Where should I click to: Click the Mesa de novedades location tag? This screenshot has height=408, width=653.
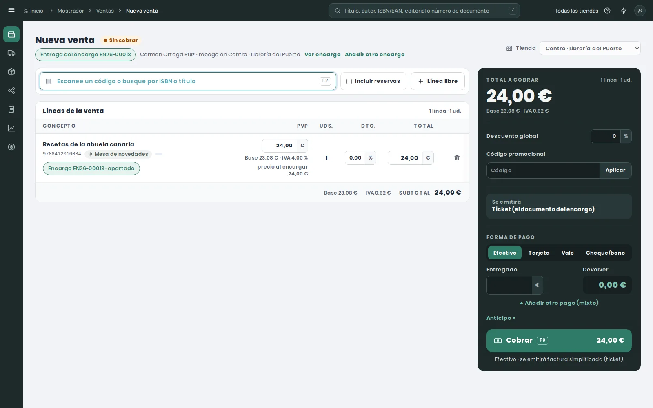point(118,154)
